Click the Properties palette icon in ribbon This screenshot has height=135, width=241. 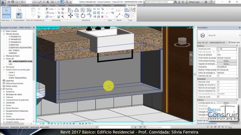click(19, 16)
